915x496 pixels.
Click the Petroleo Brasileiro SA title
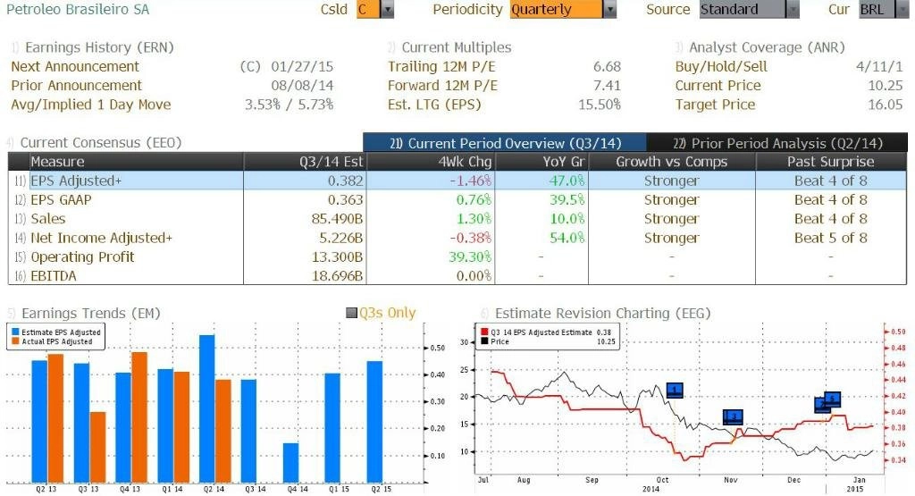click(x=78, y=9)
